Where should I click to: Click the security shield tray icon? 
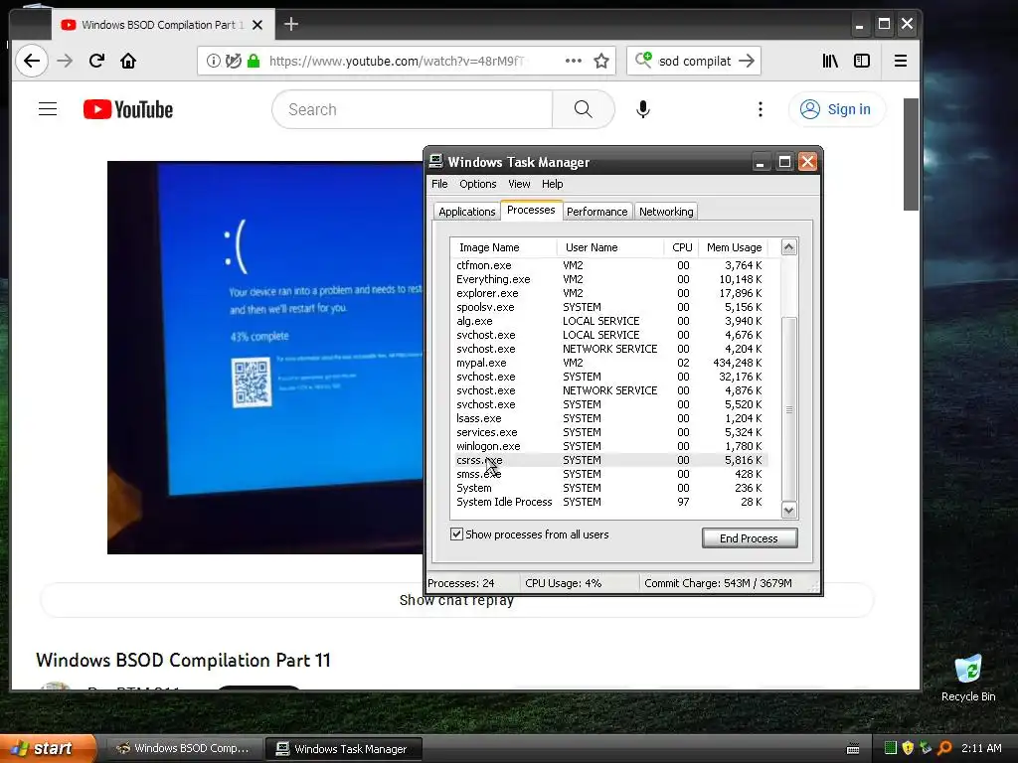[x=909, y=748]
